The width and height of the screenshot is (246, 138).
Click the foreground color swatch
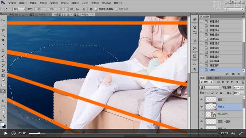coord(2,124)
